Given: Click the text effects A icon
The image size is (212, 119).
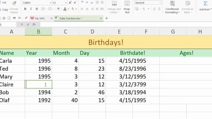Looking at the screenshot, I should pyautogui.click(x=73, y=9).
